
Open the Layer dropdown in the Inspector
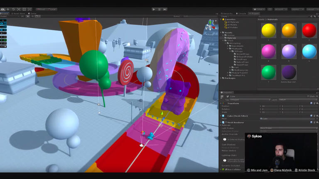pyautogui.click(x=297, y=99)
